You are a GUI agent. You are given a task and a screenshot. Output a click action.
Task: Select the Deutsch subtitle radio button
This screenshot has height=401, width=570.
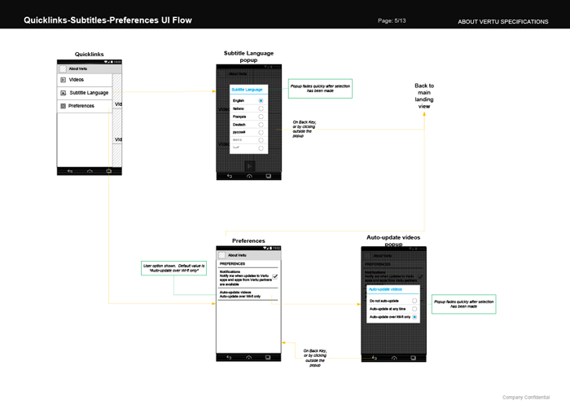pyautogui.click(x=261, y=125)
